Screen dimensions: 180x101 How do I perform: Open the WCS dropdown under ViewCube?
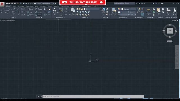tap(170, 41)
